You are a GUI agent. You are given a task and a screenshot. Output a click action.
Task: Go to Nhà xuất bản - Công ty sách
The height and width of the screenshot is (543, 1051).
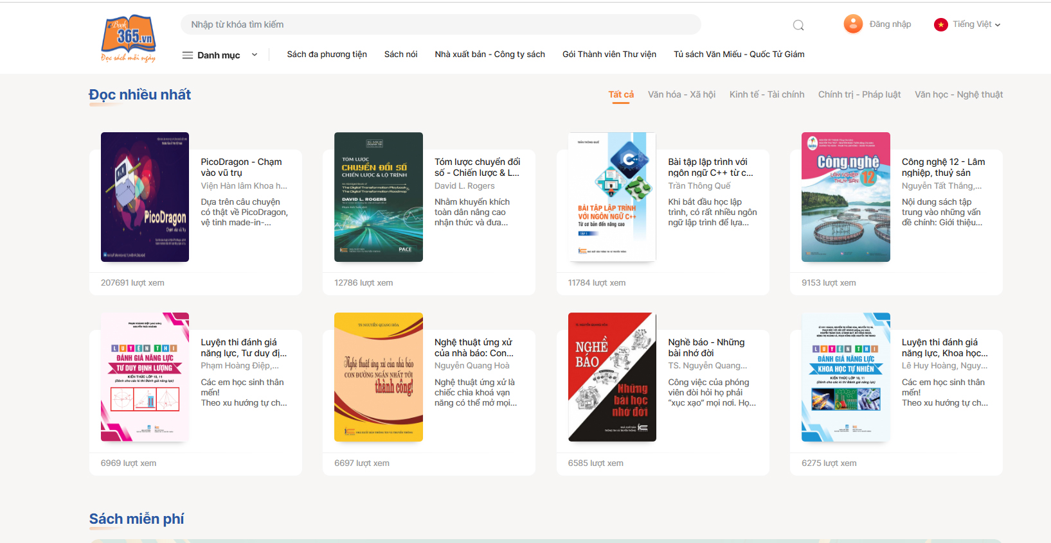(x=490, y=55)
